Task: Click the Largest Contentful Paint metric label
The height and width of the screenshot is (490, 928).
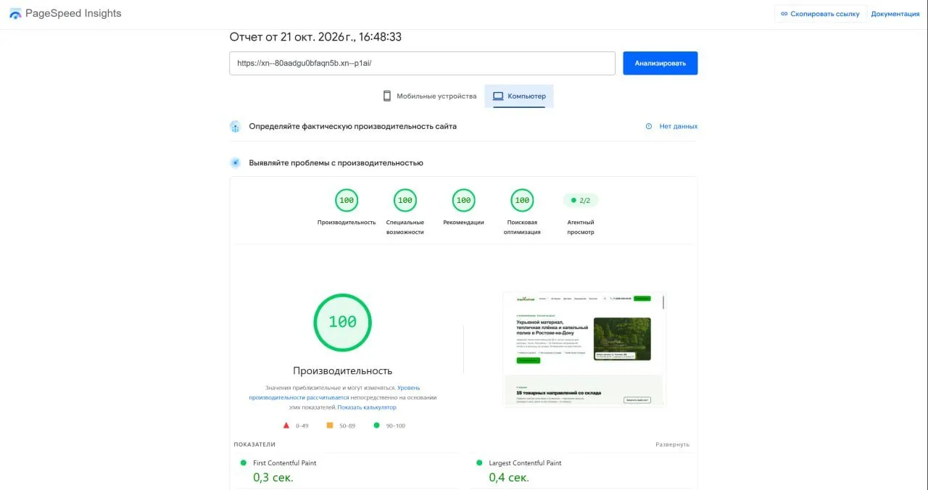Action: [526, 463]
